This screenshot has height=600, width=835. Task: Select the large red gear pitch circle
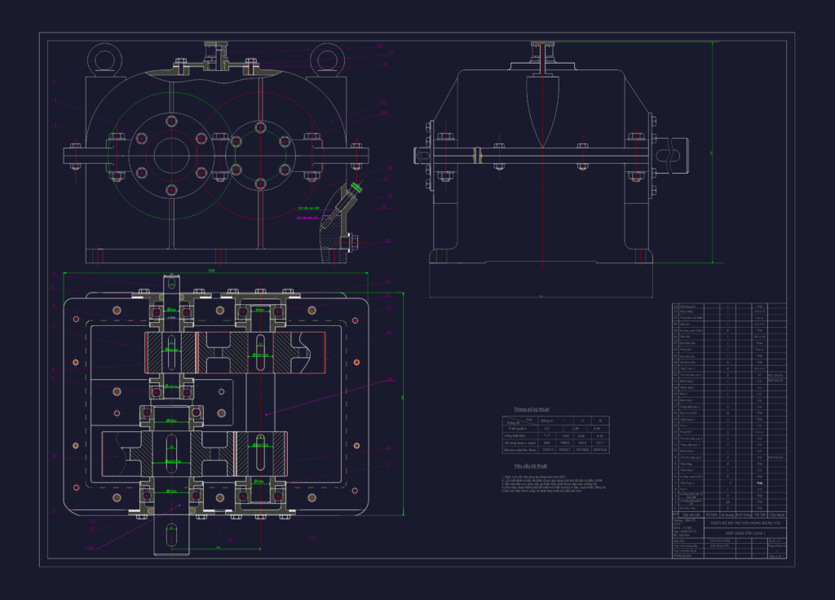[260, 156]
